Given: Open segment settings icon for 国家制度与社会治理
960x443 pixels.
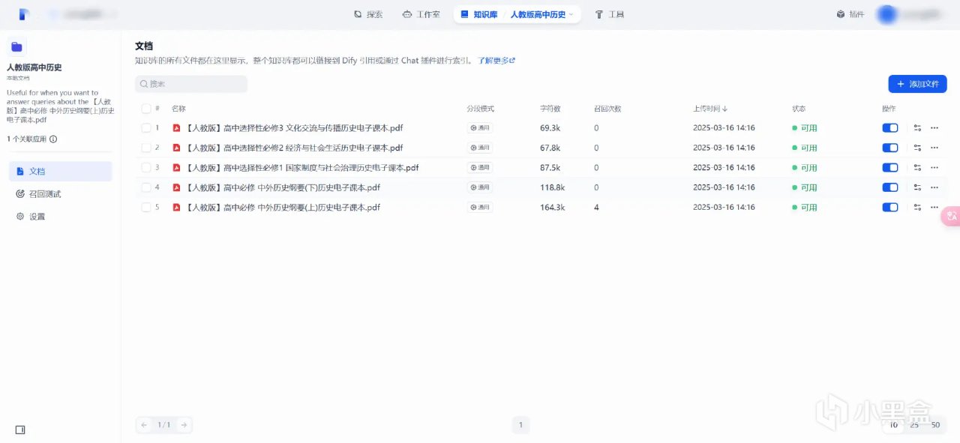Looking at the screenshot, I should (x=917, y=168).
